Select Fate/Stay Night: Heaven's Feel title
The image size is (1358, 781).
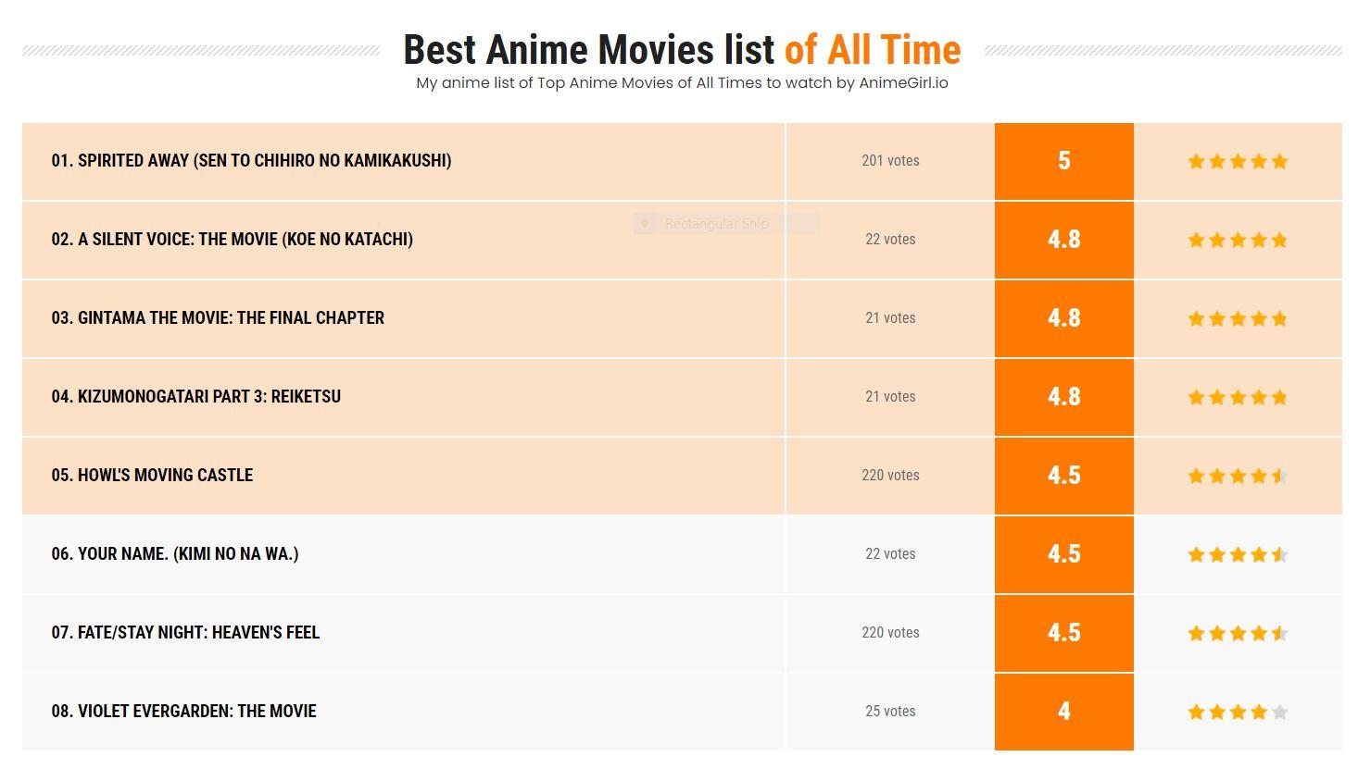[185, 632]
